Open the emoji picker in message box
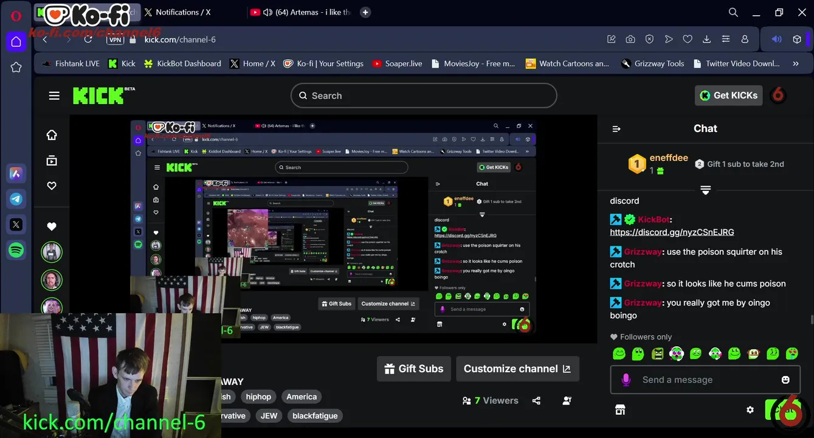 point(785,380)
